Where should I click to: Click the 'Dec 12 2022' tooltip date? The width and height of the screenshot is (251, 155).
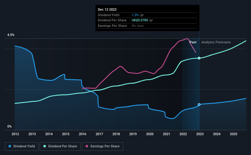(107, 9)
